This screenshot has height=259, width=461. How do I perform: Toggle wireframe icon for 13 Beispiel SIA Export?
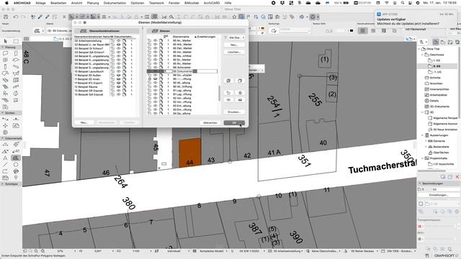click(124, 94)
